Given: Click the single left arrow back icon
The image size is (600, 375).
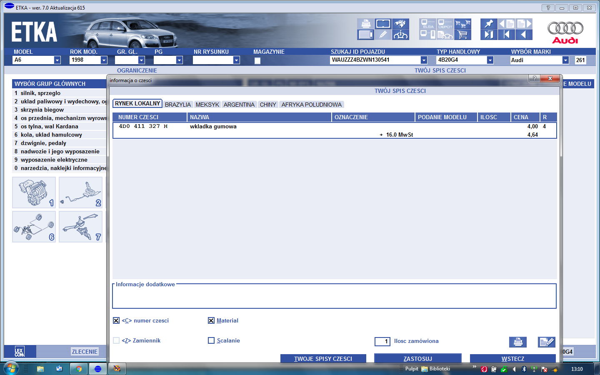Looking at the screenshot, I should (524, 35).
